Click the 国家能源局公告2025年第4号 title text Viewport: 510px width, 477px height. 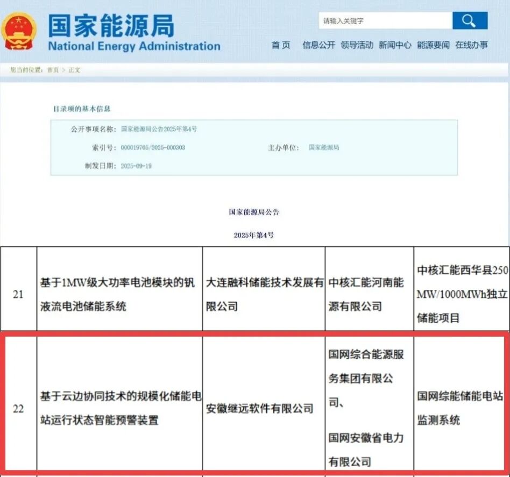click(160, 129)
